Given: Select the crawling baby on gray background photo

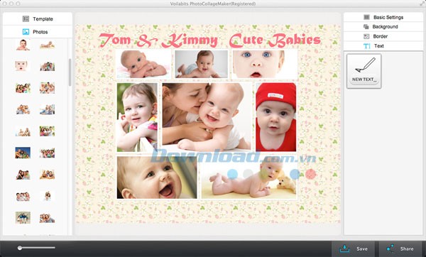Looking at the screenshot, I should tap(202, 64).
